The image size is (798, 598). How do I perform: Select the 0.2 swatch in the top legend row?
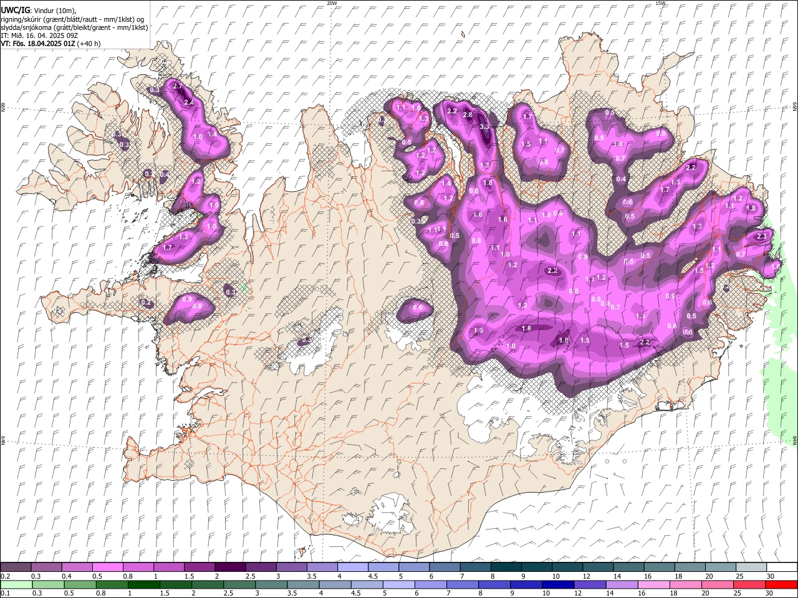16,567
